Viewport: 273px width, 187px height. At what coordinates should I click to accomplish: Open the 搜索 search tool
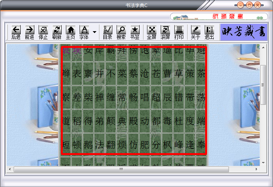pos(121,32)
